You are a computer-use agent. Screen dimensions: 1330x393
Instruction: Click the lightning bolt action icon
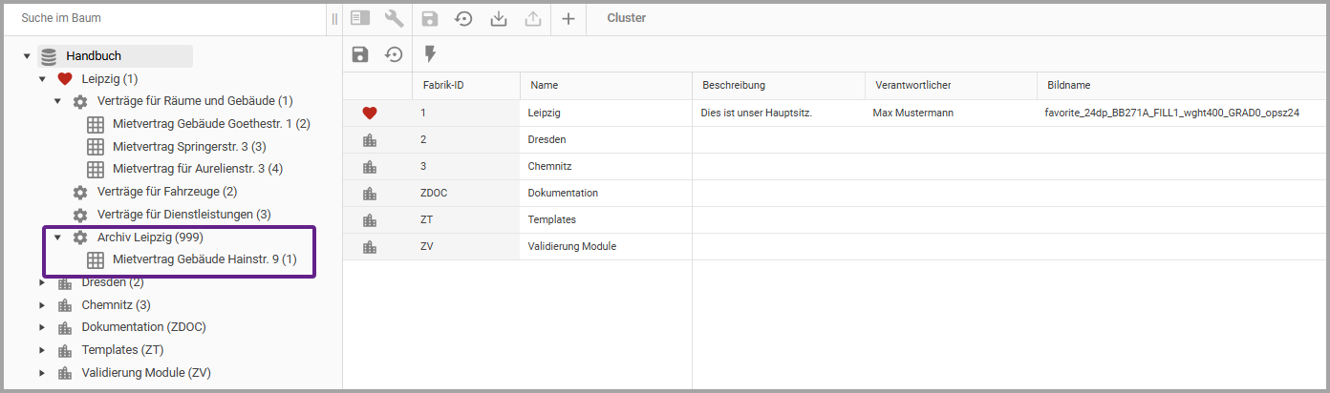430,54
